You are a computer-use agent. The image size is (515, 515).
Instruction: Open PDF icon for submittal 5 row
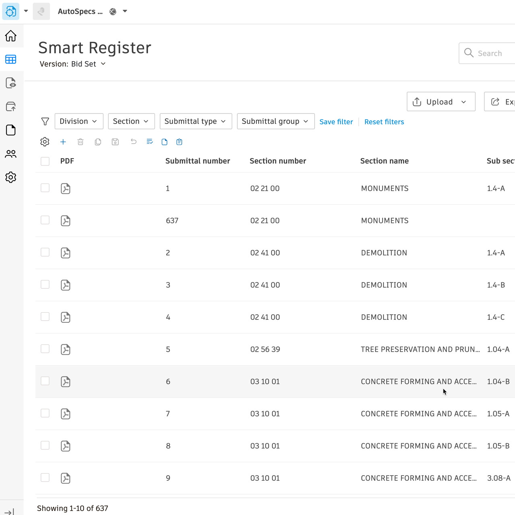(x=66, y=349)
